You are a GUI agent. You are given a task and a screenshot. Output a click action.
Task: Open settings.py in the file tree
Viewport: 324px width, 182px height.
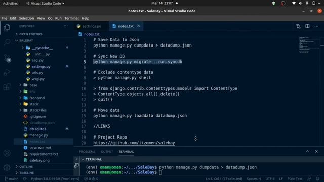click(x=41, y=66)
